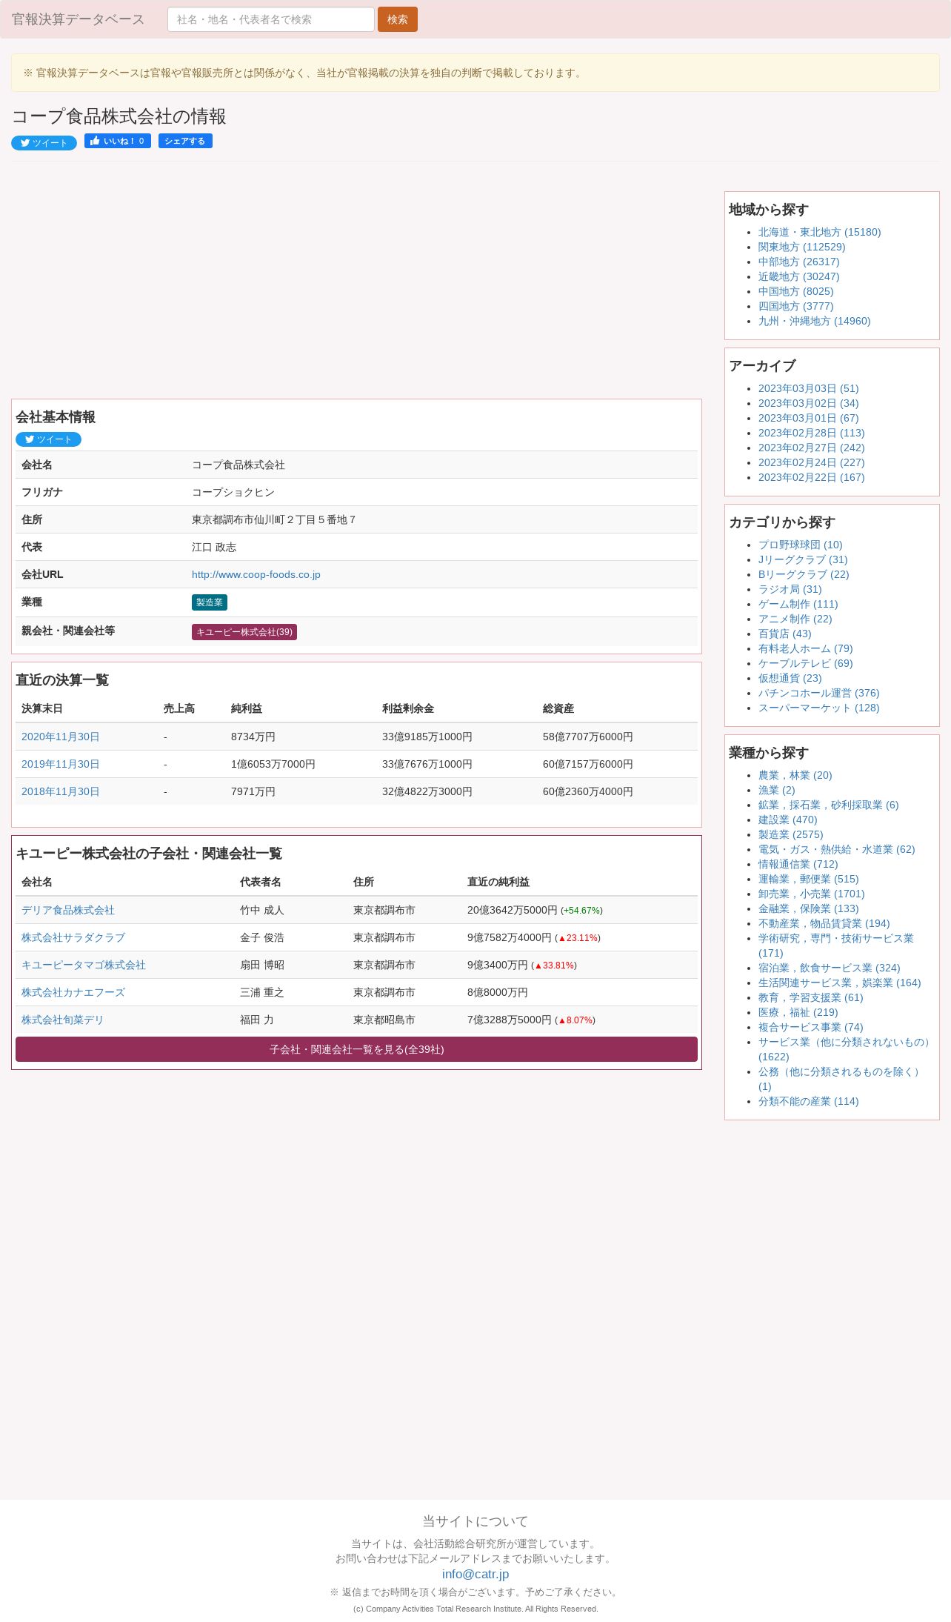Select 製造業 (2575) sidebar industry link
Screen dimensions: 951x1622
791,834
